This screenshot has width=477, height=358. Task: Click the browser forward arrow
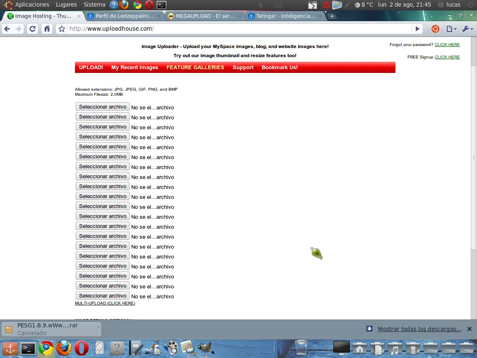[x=18, y=29]
